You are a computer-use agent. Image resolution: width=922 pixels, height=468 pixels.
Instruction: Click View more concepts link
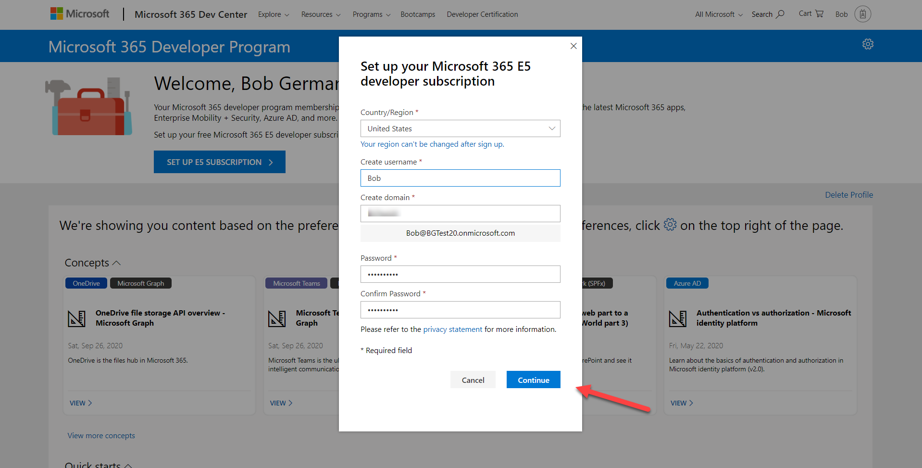101,436
